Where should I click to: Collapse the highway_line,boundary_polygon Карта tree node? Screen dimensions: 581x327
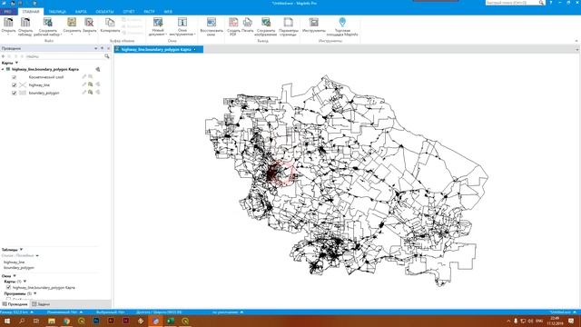pyautogui.click(x=3, y=69)
